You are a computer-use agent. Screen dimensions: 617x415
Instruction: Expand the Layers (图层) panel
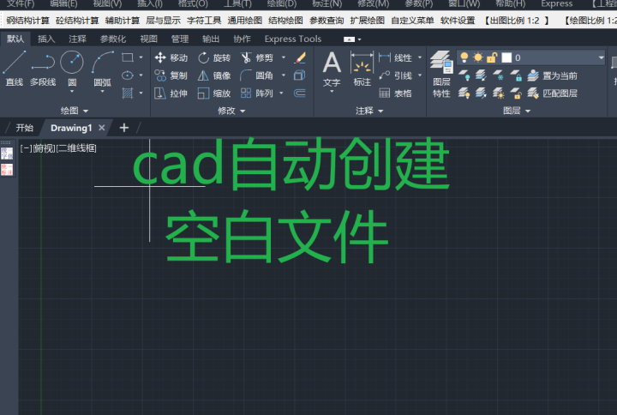tap(517, 111)
